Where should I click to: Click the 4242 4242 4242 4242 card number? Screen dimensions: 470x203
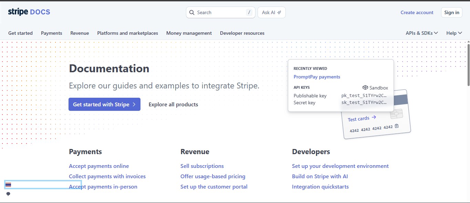[x=371, y=129]
